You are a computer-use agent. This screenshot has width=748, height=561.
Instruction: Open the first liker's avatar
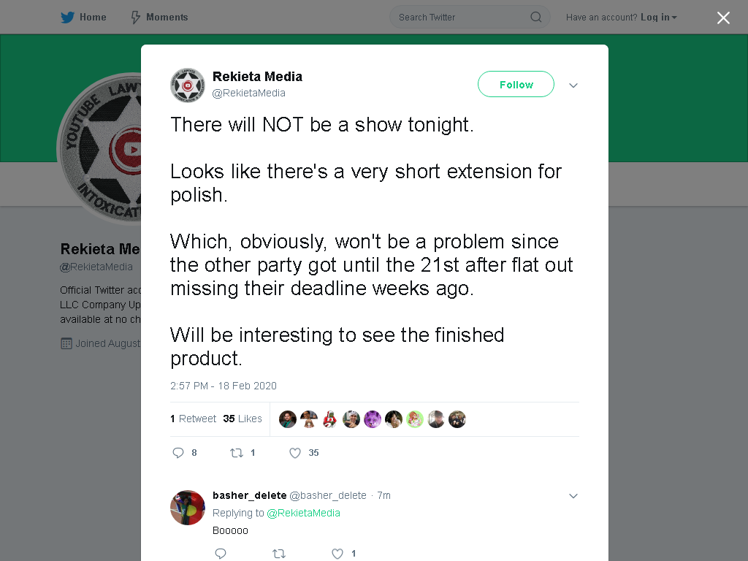288,419
